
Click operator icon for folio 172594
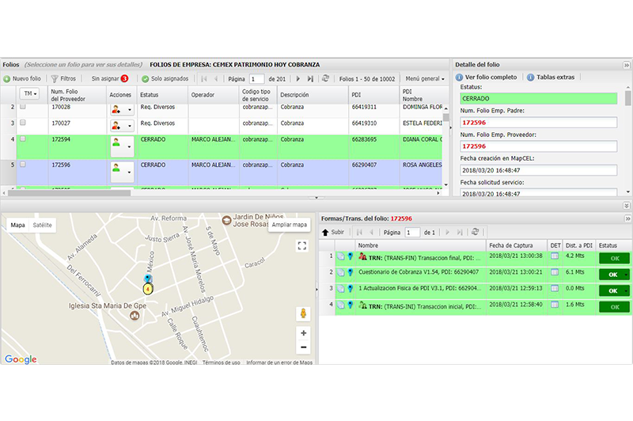pos(116,142)
